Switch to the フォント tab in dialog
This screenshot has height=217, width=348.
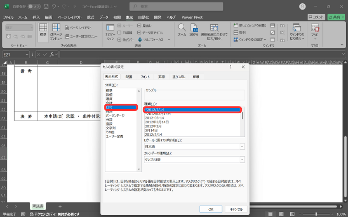(x=145, y=77)
